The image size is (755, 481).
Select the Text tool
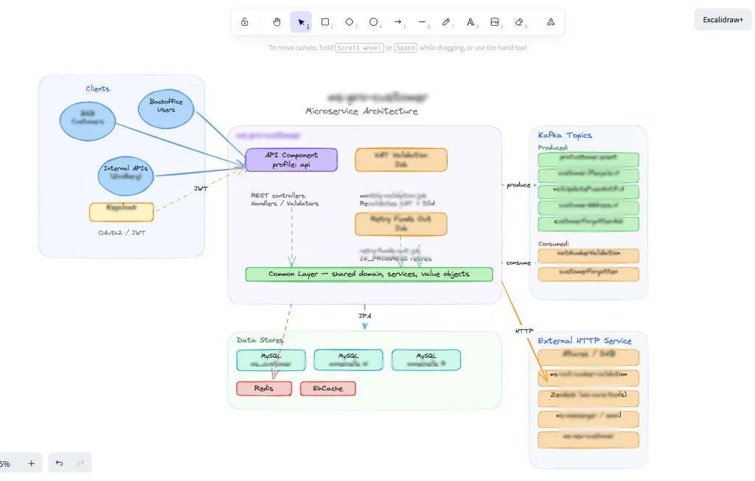click(471, 21)
